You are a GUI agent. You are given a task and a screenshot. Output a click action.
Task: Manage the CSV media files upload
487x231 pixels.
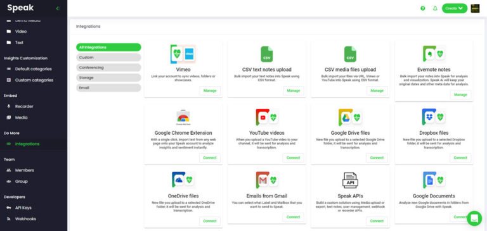pyautogui.click(x=377, y=91)
